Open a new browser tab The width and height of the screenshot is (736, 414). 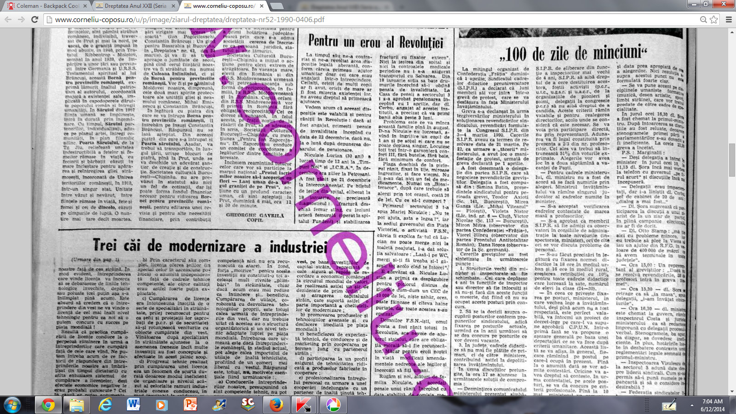[x=277, y=6]
